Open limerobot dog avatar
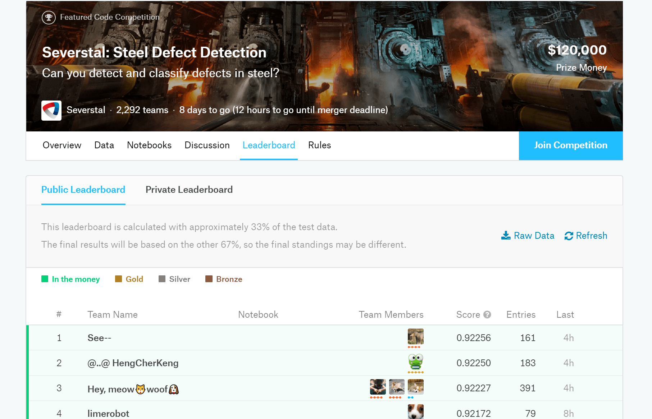 pyautogui.click(x=416, y=411)
